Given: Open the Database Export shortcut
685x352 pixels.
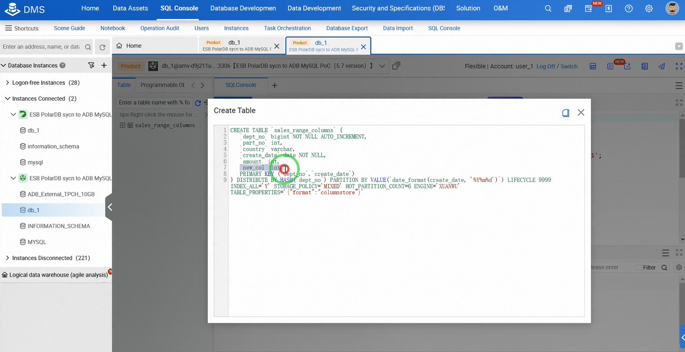Looking at the screenshot, I should (x=347, y=28).
